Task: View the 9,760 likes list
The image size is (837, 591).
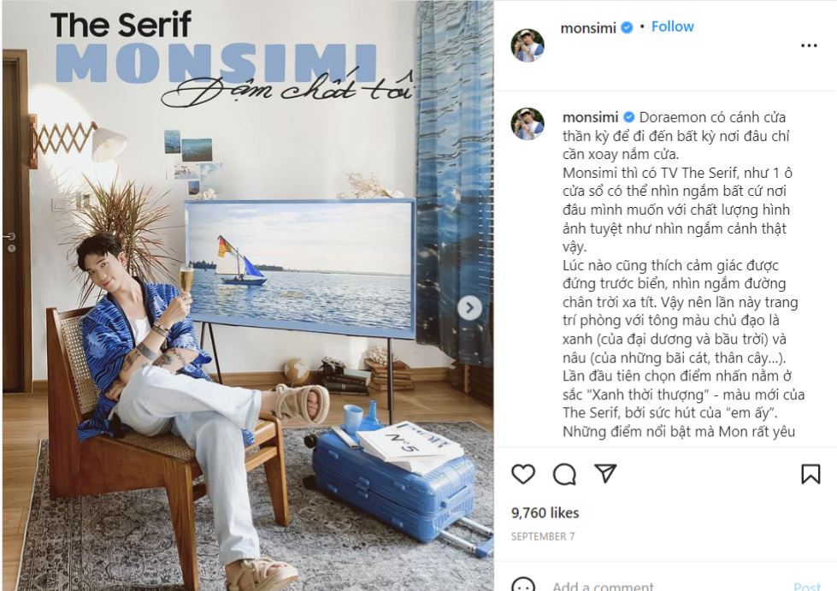Action: (545, 513)
